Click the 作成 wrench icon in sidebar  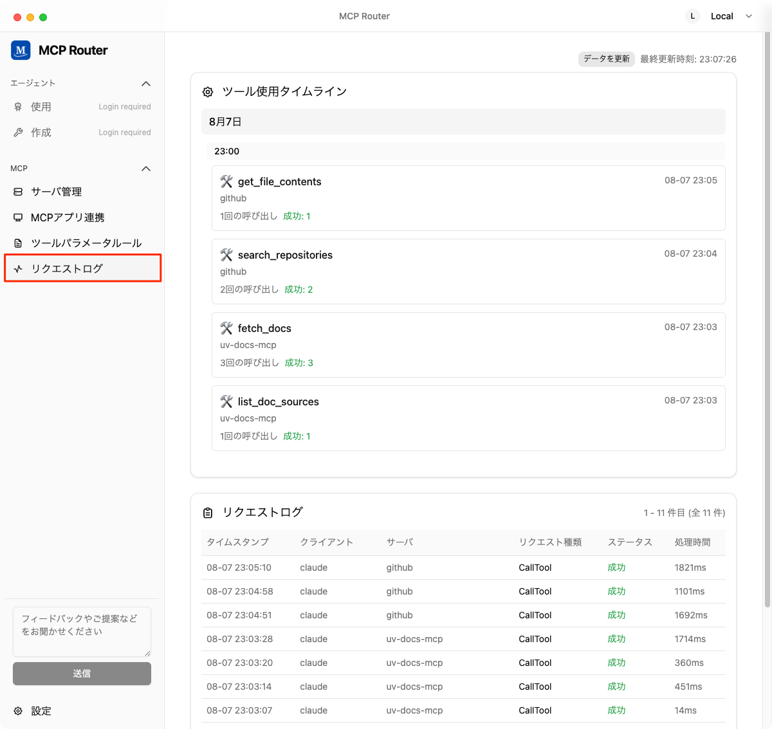click(x=18, y=133)
